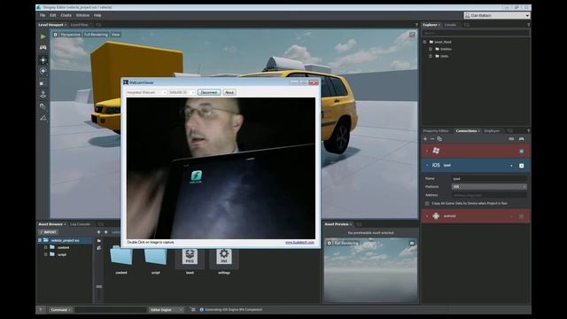The image size is (567, 319).
Task: Click the Android connection logo
Action: pyautogui.click(x=436, y=216)
